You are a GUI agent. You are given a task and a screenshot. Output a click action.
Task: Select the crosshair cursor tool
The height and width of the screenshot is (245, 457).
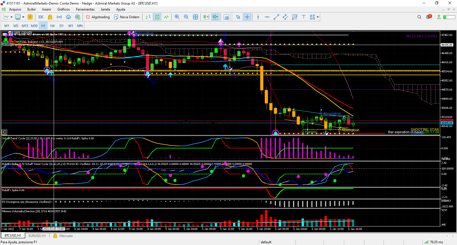click(247, 17)
